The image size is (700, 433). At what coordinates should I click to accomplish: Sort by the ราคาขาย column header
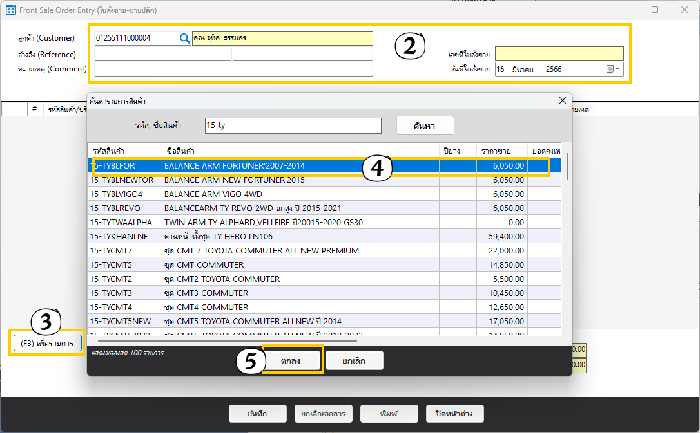click(501, 151)
